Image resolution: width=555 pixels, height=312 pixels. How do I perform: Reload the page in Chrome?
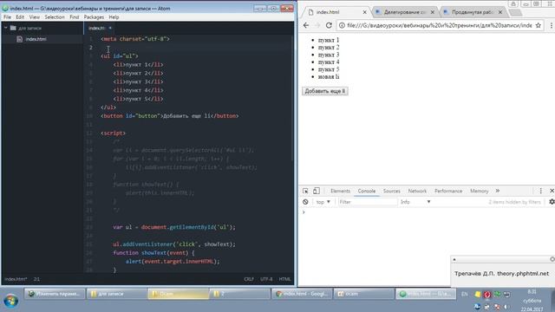point(329,25)
